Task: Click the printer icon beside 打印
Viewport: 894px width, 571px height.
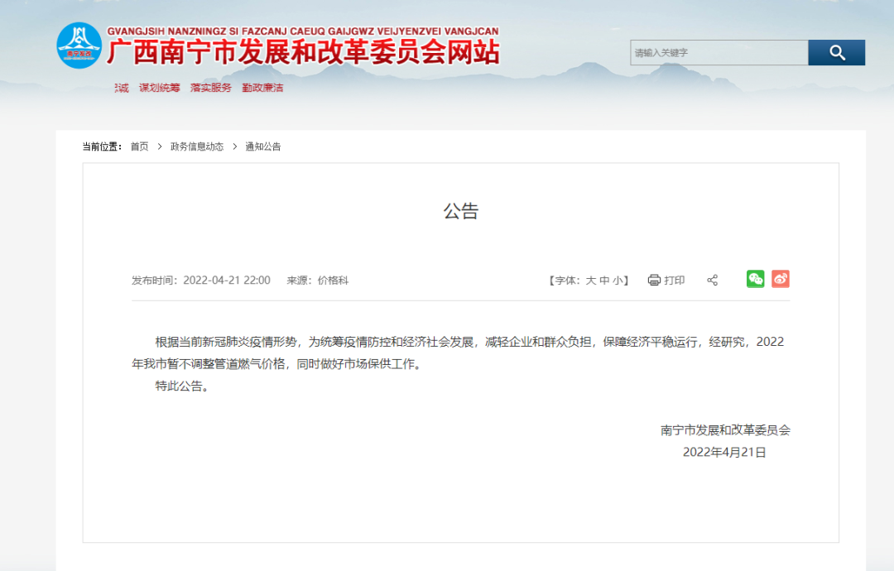Action: tap(655, 280)
